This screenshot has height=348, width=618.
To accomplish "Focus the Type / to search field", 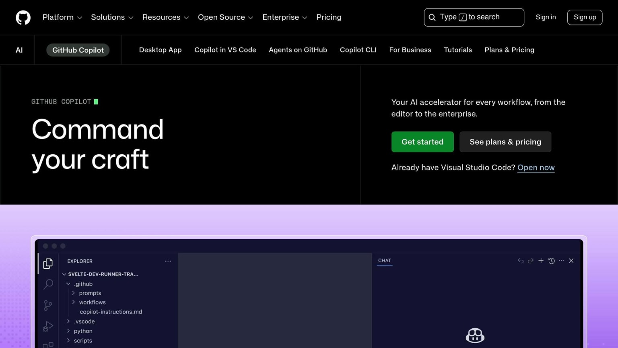I will [x=474, y=17].
